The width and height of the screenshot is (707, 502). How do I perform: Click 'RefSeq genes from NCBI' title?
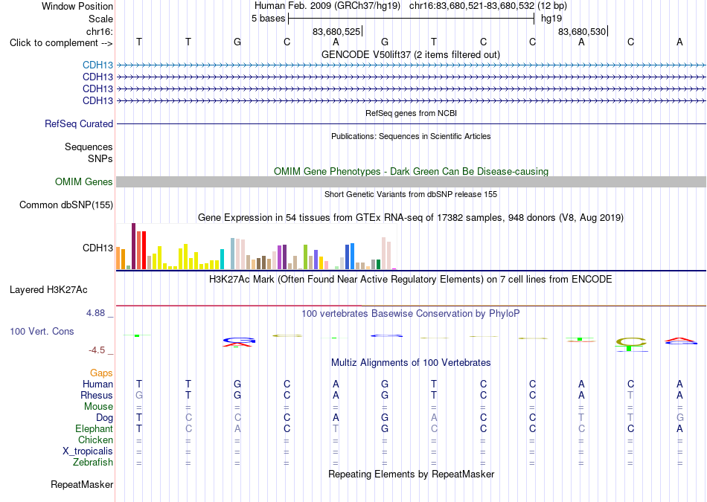click(411, 113)
